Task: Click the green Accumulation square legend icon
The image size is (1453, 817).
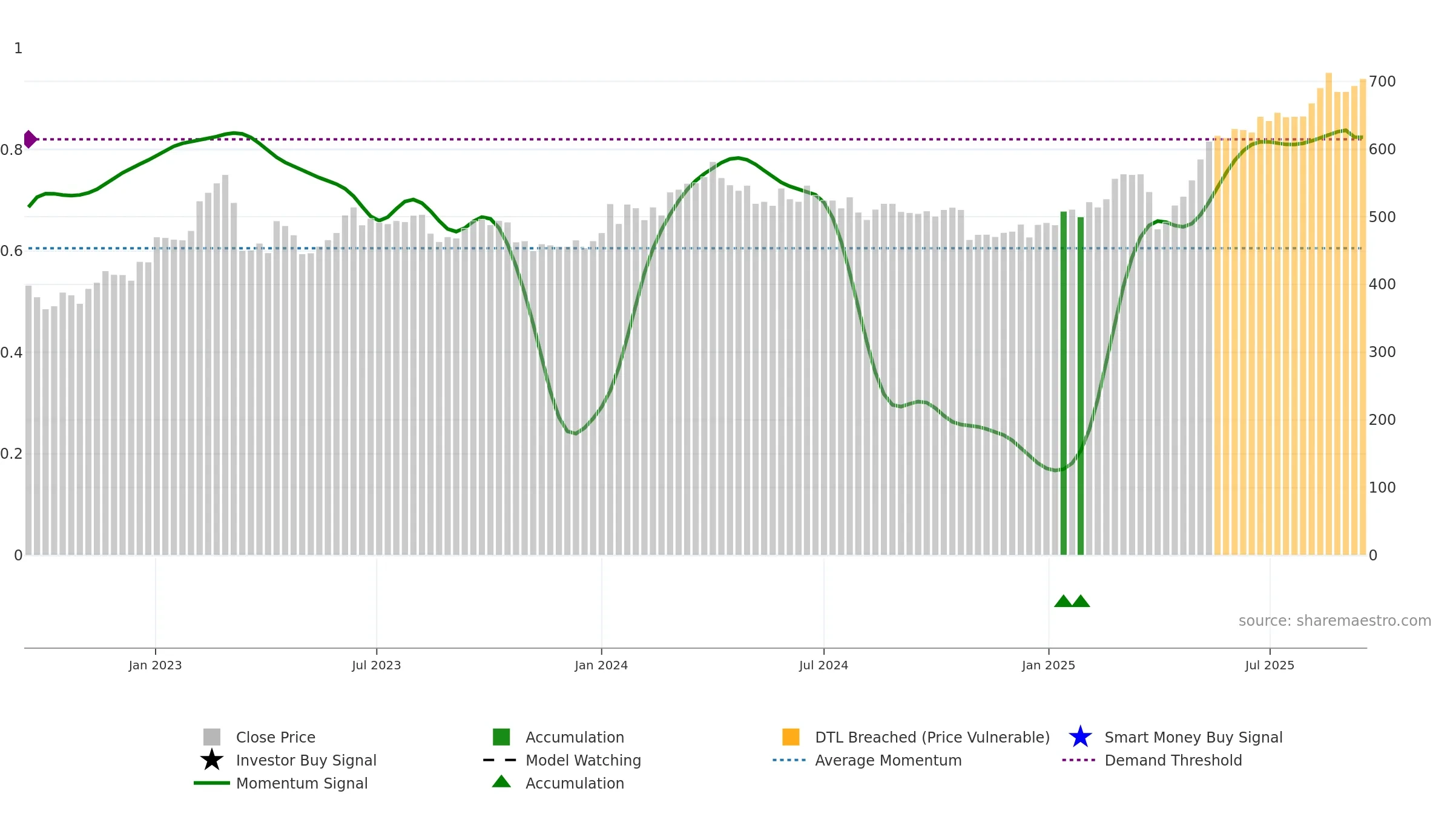Action: [x=501, y=737]
